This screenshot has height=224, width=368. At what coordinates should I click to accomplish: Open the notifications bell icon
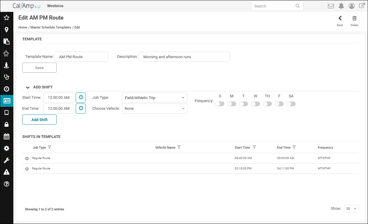[341, 6]
